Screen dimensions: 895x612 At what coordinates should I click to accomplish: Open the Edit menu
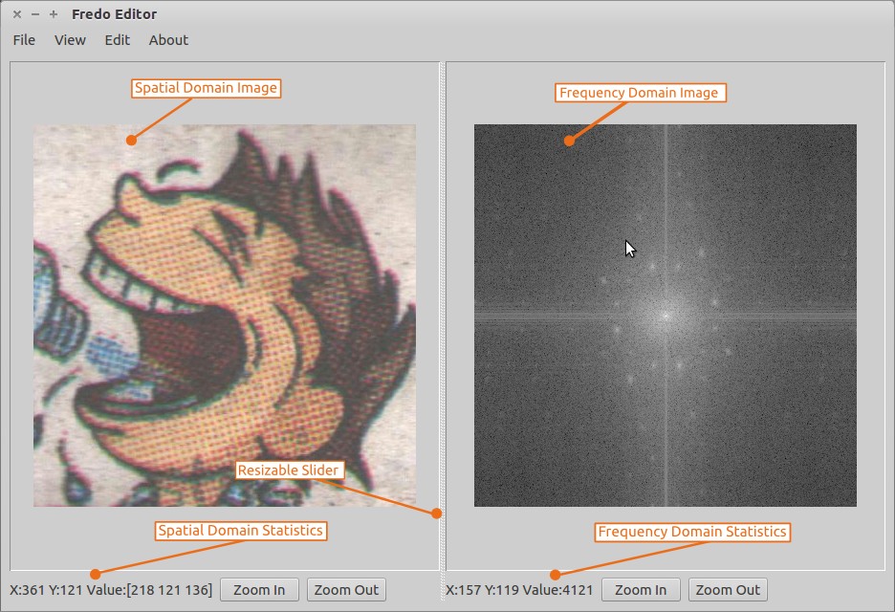coord(117,40)
